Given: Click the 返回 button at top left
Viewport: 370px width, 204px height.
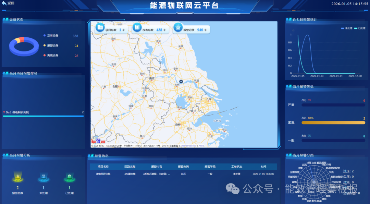Looking at the screenshot, I should point(8,3).
